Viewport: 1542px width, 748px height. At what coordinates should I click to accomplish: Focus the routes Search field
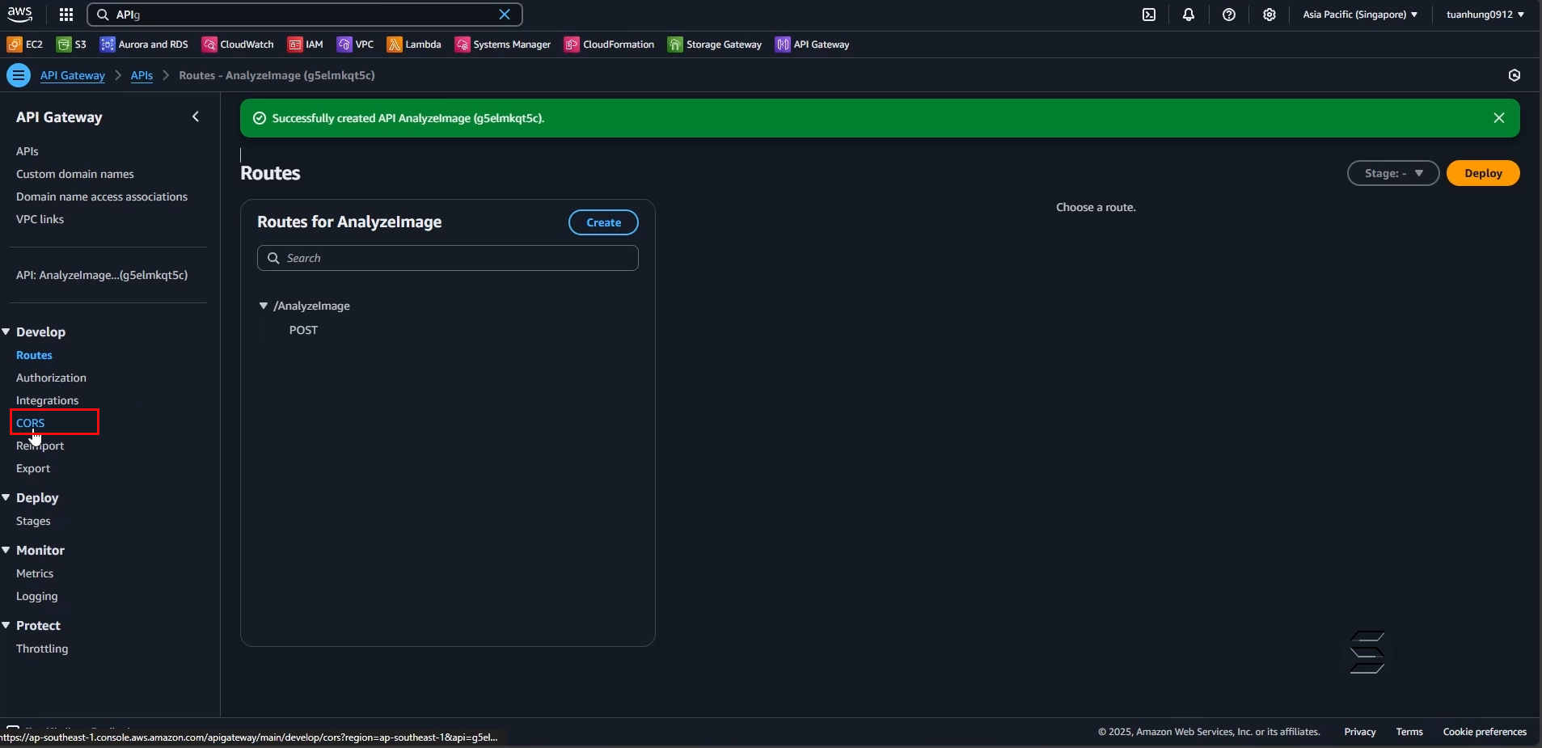tap(448, 258)
